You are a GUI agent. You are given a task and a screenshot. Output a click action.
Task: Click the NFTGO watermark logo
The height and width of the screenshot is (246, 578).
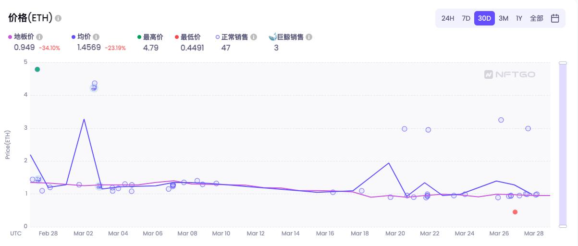[x=510, y=74]
